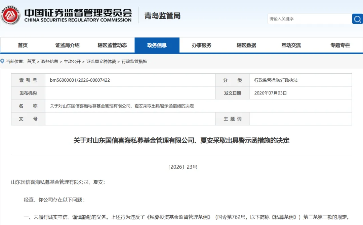Click document number 〔2026〕23号

(x=183, y=167)
